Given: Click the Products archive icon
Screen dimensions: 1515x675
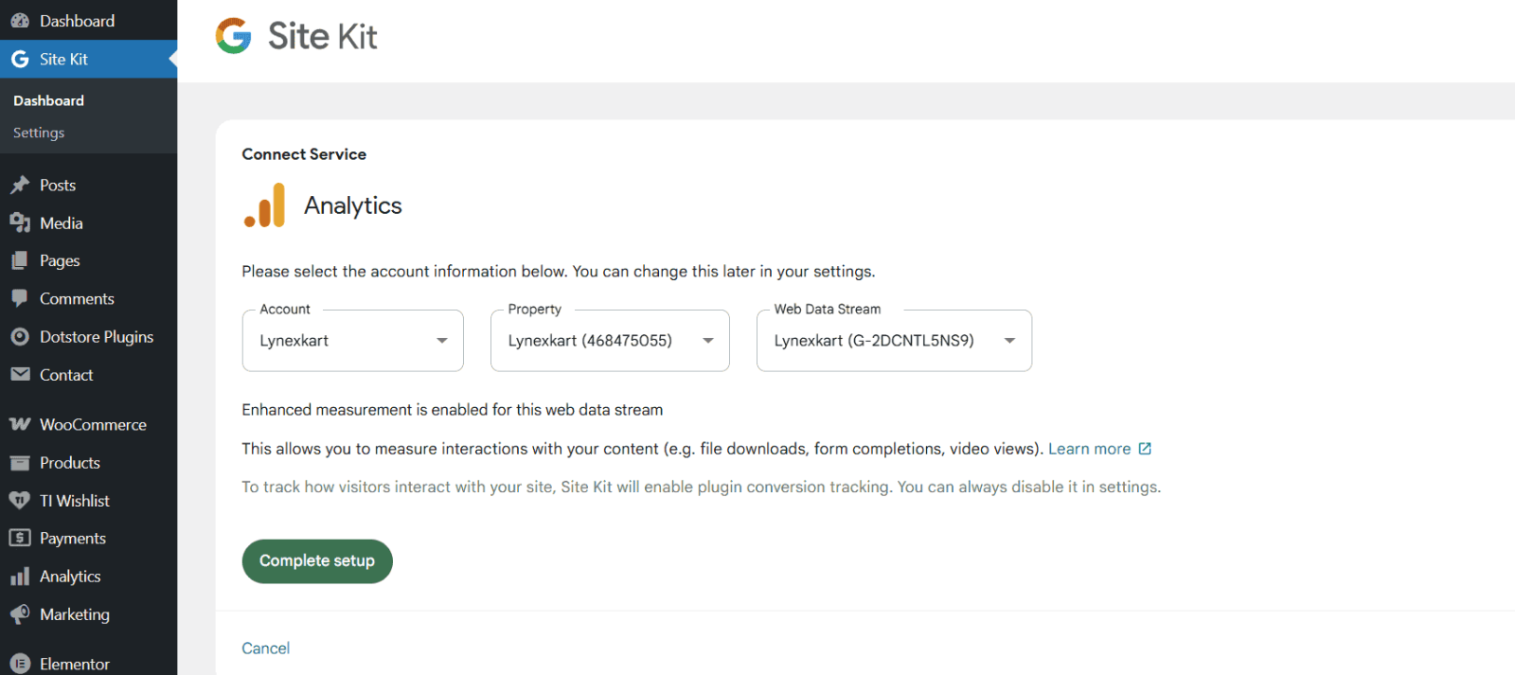Looking at the screenshot, I should (x=20, y=462).
